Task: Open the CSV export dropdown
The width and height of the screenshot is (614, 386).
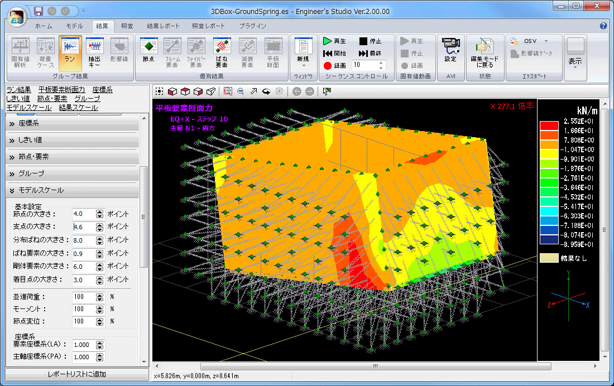Action: point(530,41)
